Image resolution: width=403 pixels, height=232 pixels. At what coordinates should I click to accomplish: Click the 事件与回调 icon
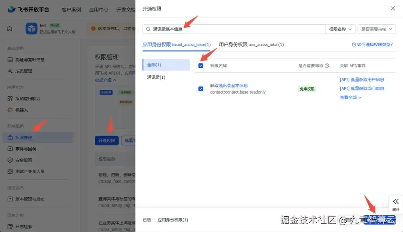[10, 149]
